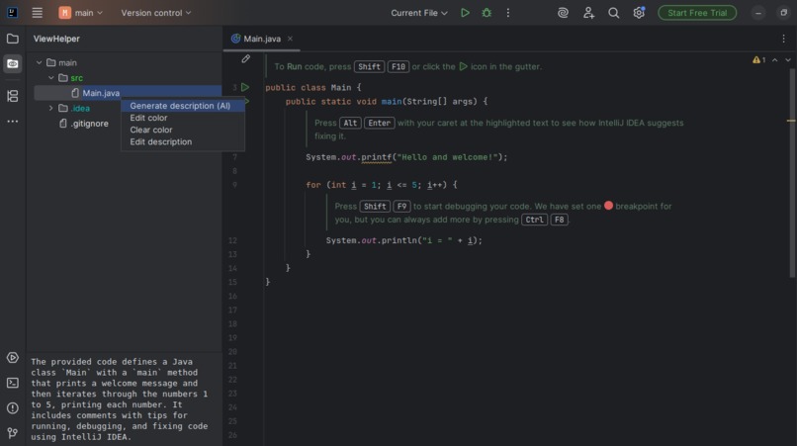Open the Services run tool window icon

click(13, 358)
